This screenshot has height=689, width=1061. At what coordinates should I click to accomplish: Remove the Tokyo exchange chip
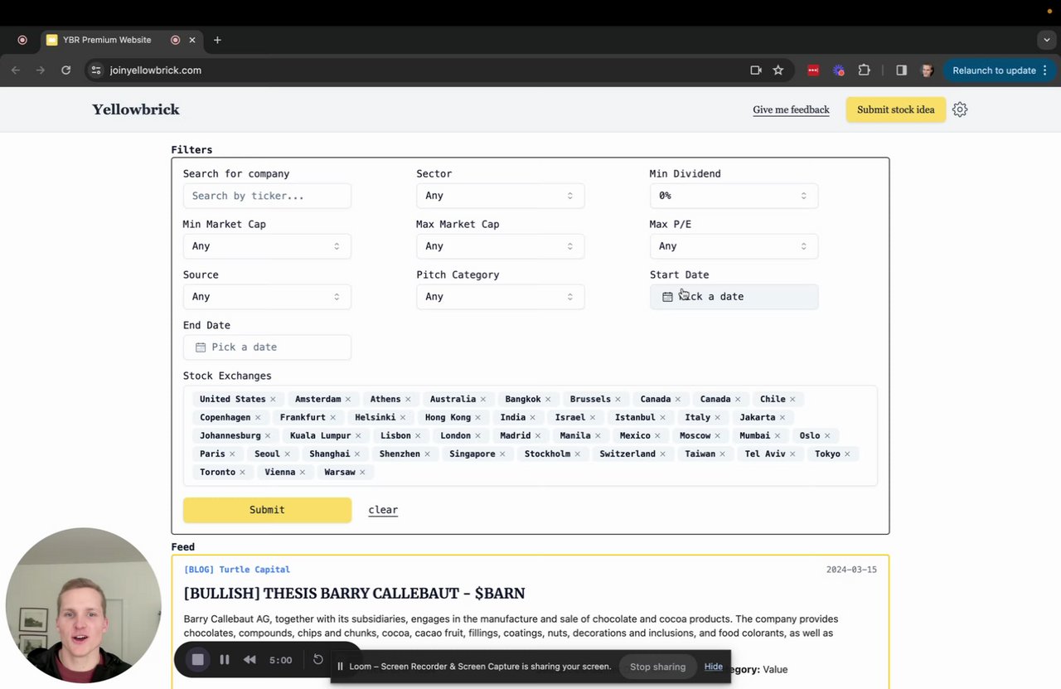coord(847,454)
